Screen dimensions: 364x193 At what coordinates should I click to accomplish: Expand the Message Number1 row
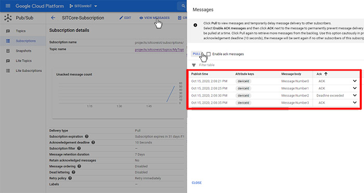[355, 88]
